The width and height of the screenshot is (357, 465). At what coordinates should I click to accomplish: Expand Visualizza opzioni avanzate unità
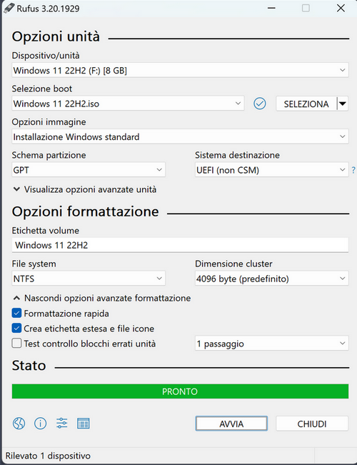pos(85,189)
